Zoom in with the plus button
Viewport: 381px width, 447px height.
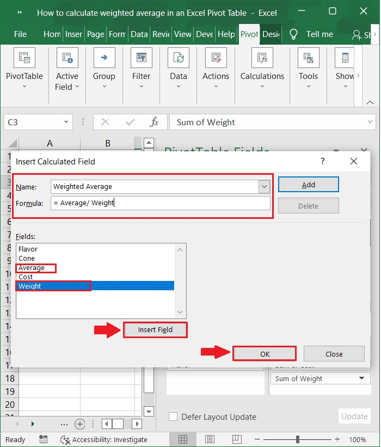[x=337, y=439]
